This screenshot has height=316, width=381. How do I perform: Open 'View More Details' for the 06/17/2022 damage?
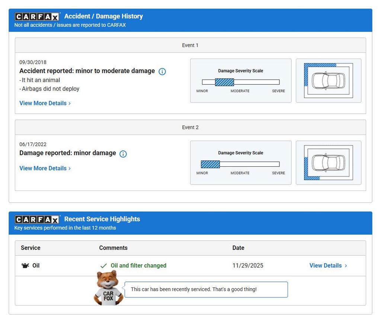[45, 168]
